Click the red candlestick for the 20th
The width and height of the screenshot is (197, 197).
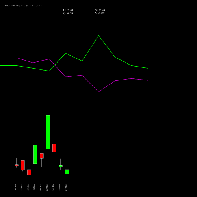click(42, 156)
